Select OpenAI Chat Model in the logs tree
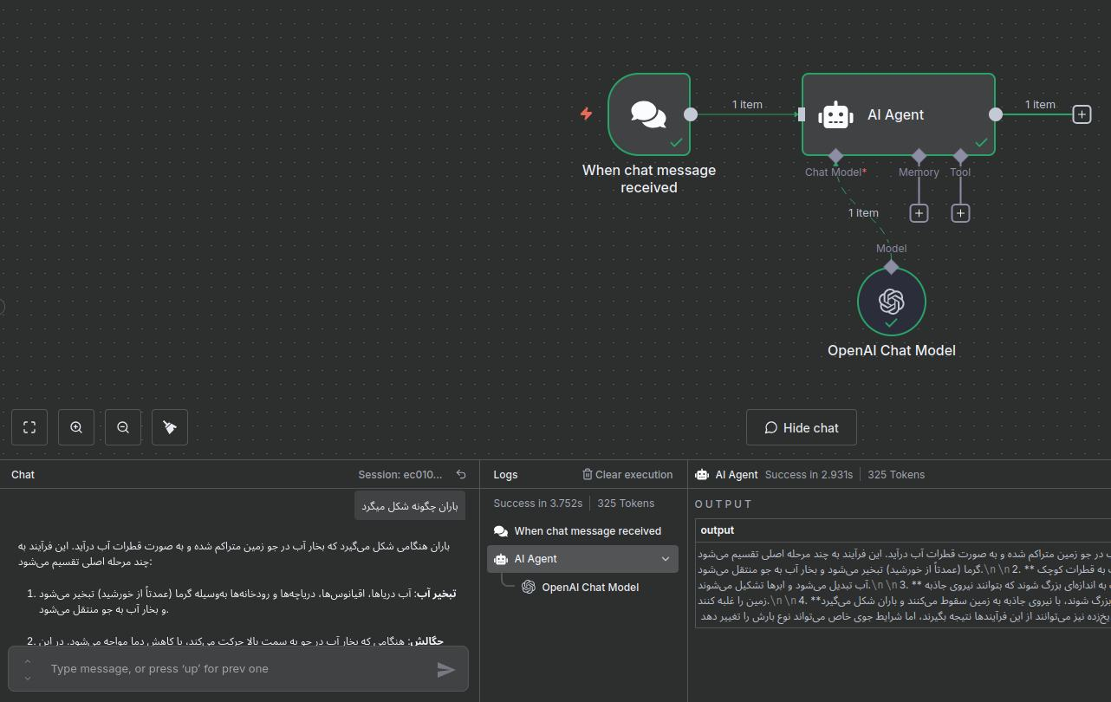1111x702 pixels. 589,588
